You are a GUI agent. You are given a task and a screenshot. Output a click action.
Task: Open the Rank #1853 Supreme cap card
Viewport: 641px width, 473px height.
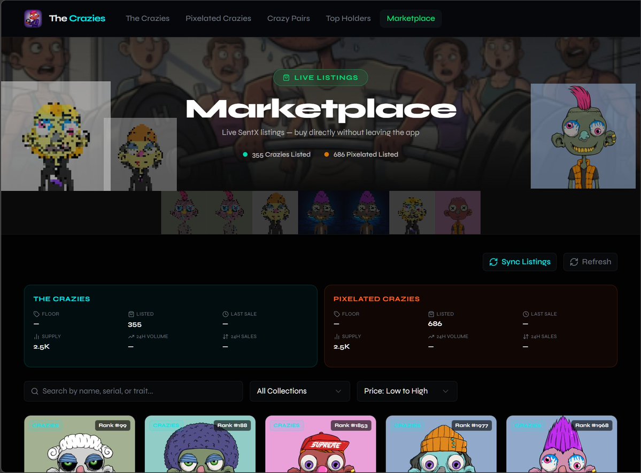(x=321, y=444)
